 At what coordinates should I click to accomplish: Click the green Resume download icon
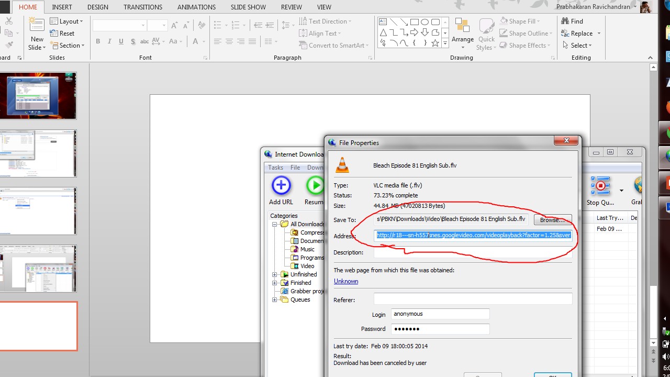[x=315, y=186]
